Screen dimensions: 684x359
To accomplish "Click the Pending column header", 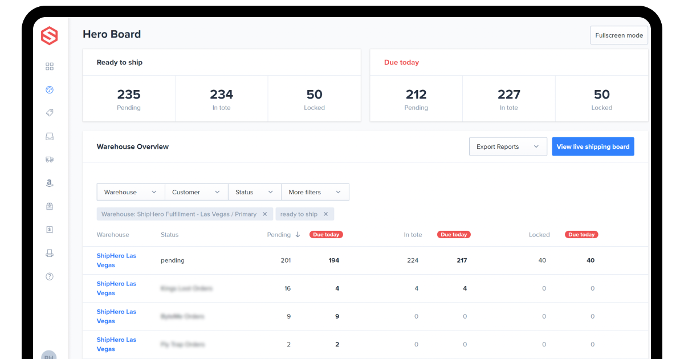I will (x=279, y=235).
